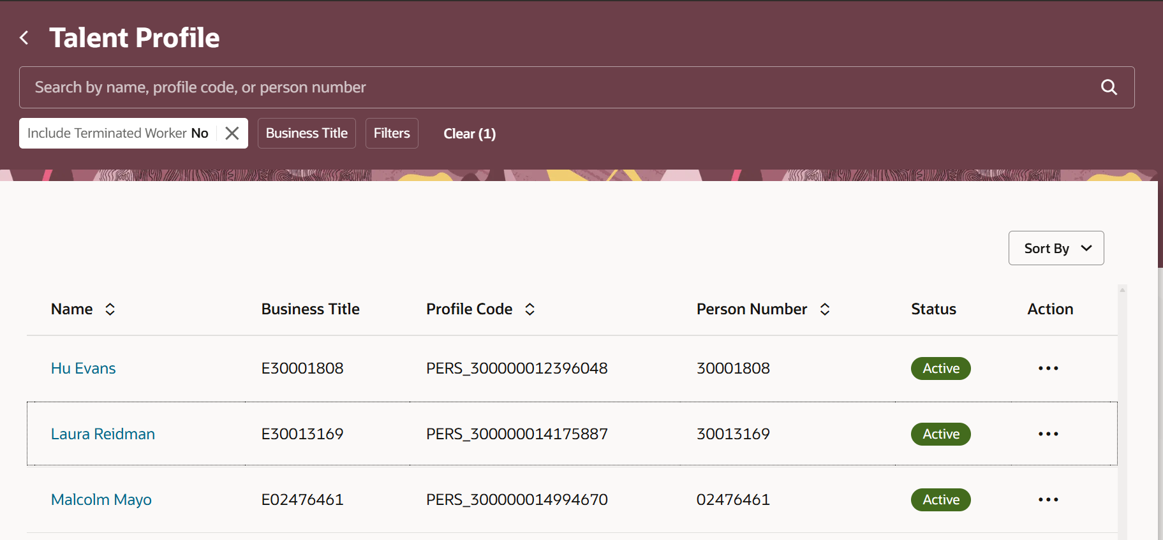This screenshot has width=1163, height=540.
Task: Clear the one applied filter
Action: (x=470, y=134)
